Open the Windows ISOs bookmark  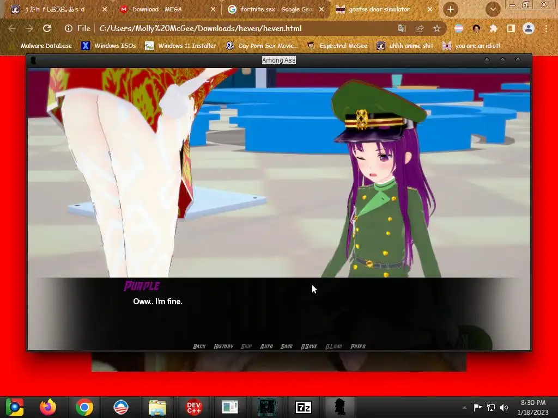point(108,46)
